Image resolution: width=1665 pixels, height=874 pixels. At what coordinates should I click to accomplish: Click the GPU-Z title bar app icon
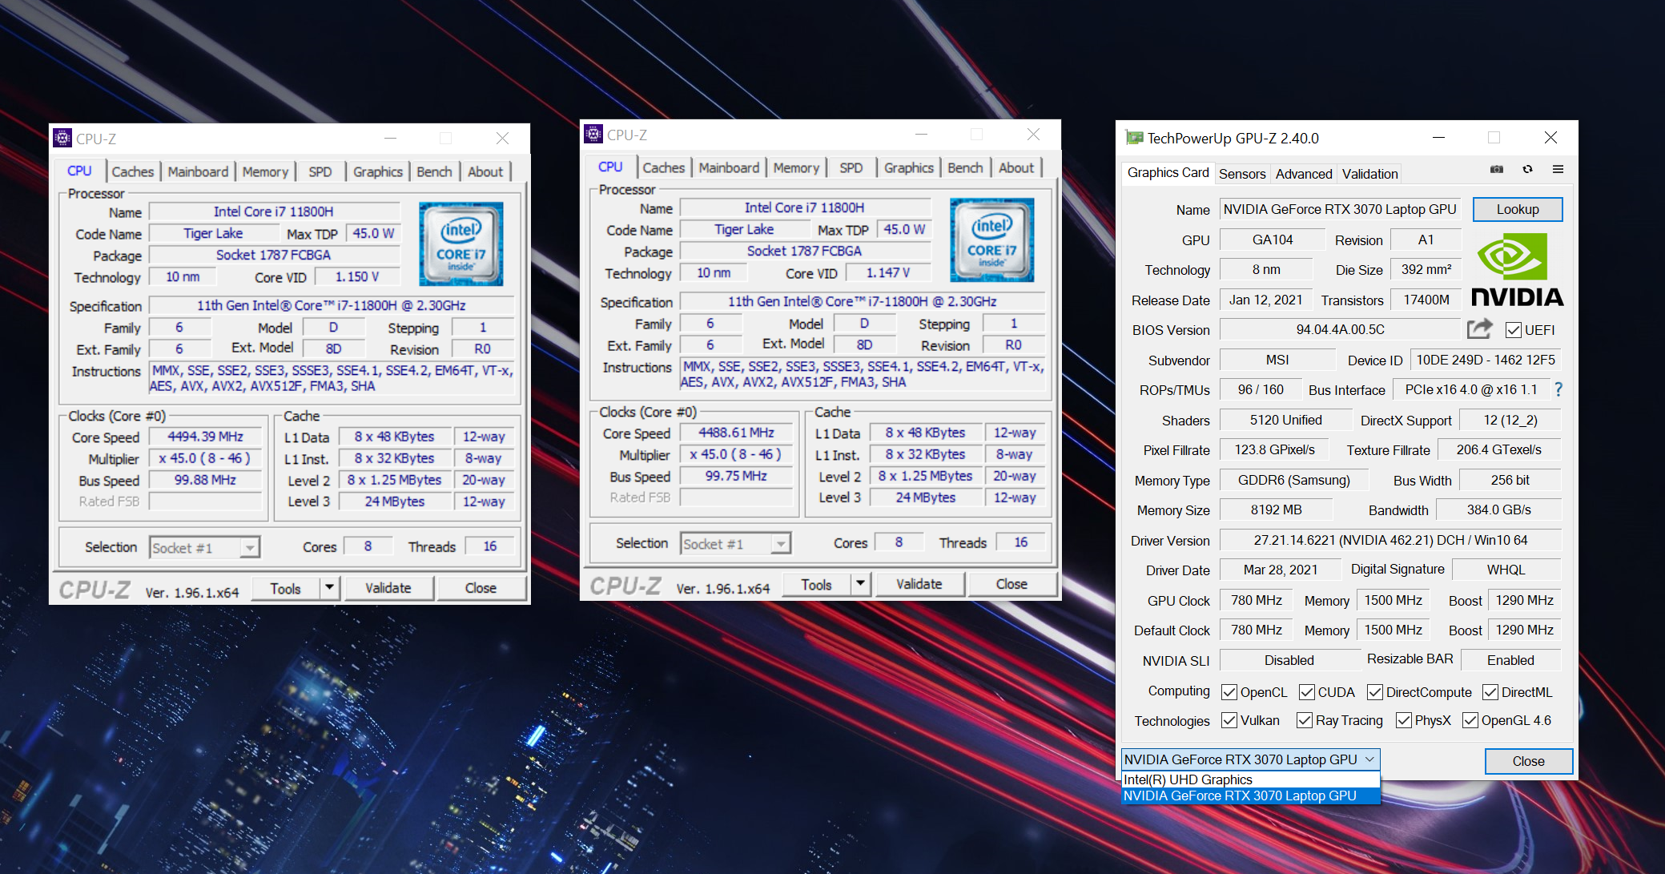coord(1133,138)
